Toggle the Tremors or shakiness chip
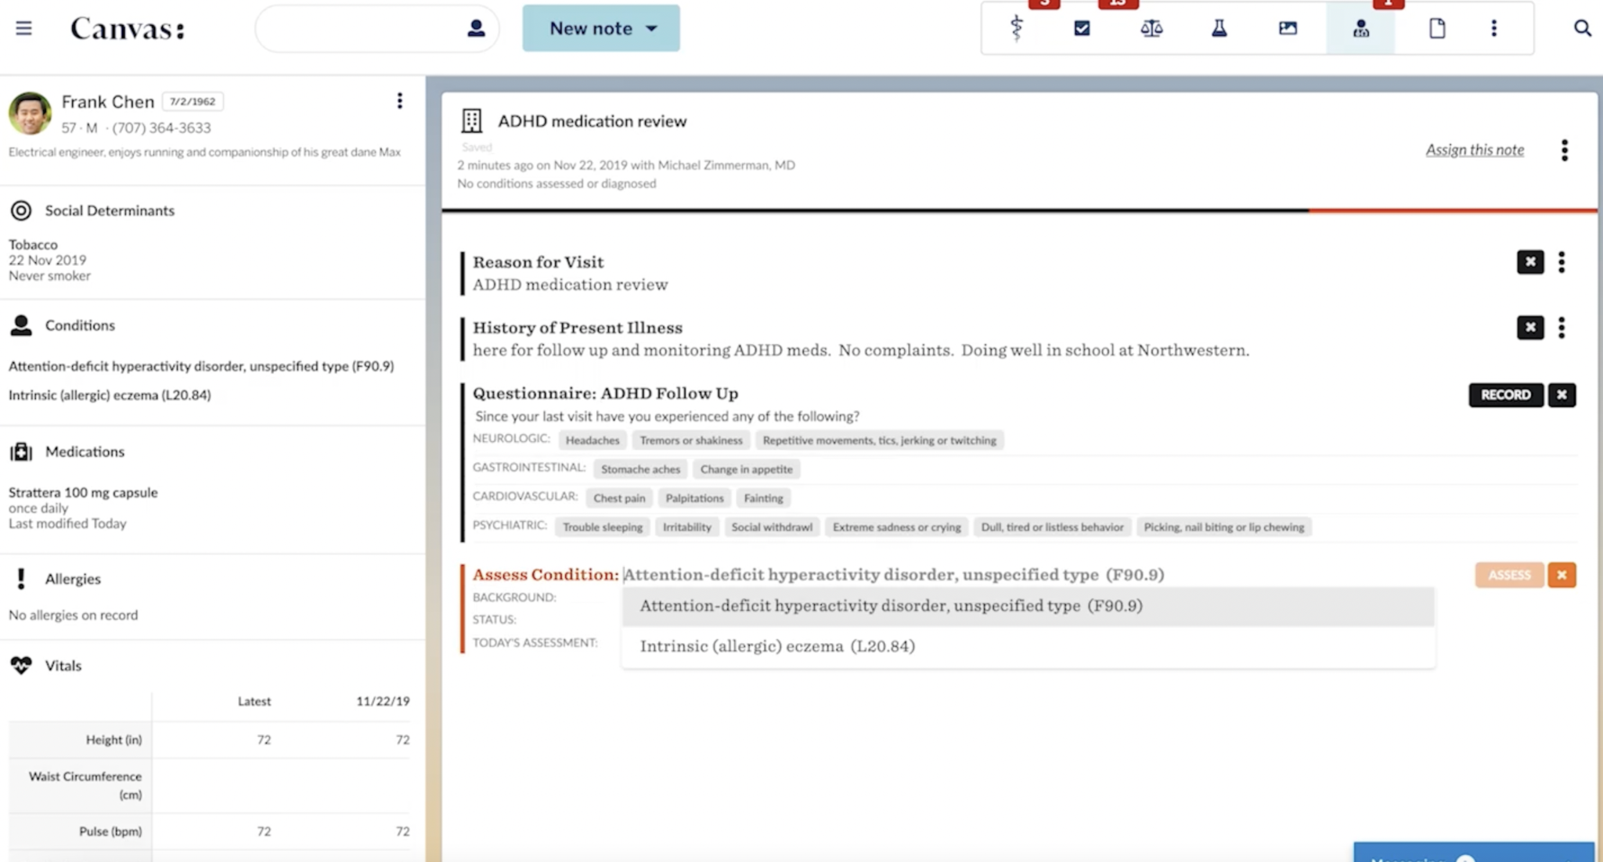The height and width of the screenshot is (862, 1603). tap(691, 440)
